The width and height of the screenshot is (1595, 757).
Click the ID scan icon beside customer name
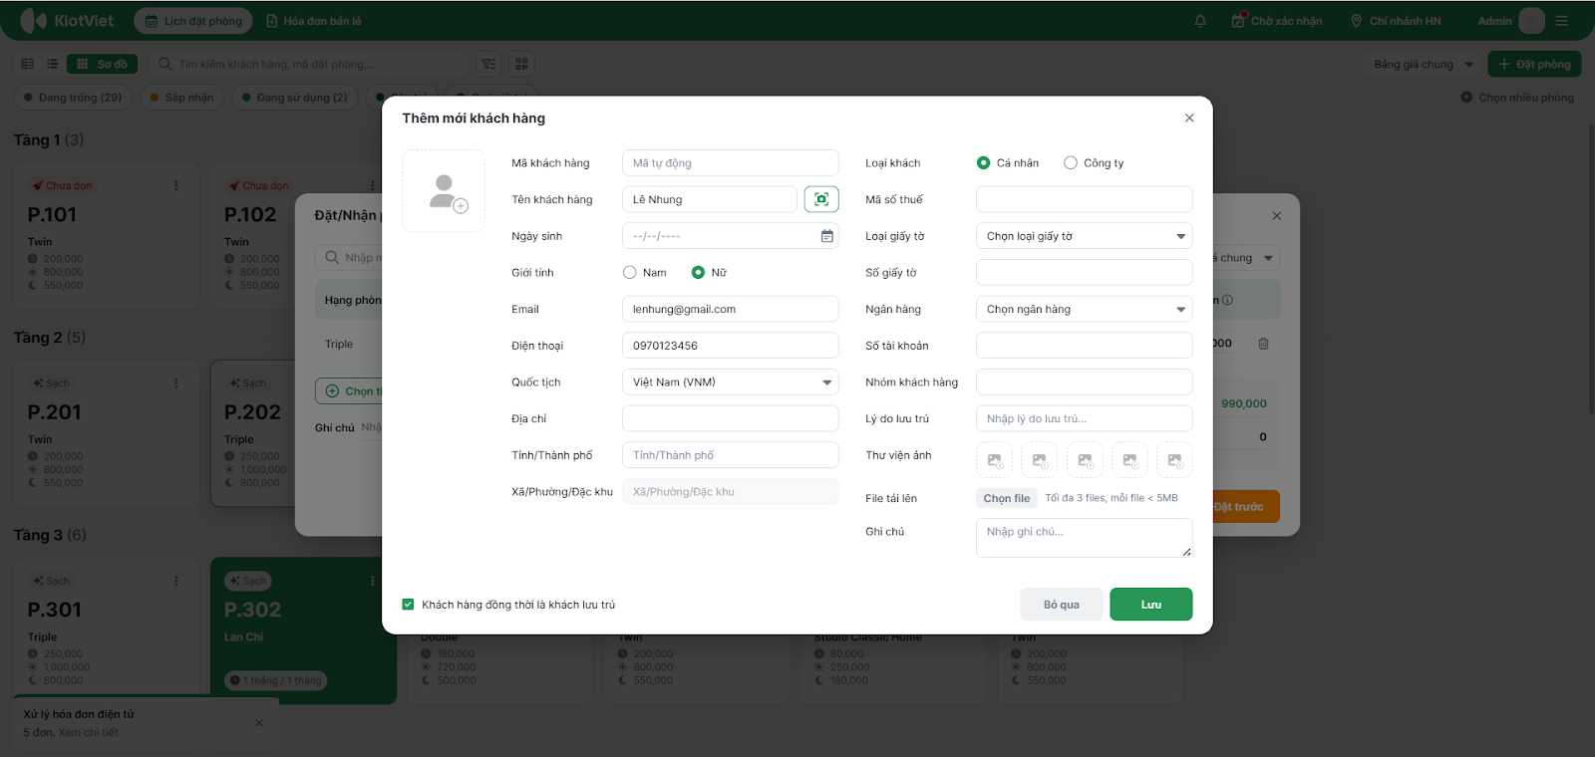[821, 199]
